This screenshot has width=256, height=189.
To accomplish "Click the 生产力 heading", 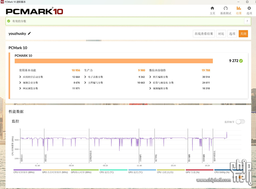I will [88, 70].
